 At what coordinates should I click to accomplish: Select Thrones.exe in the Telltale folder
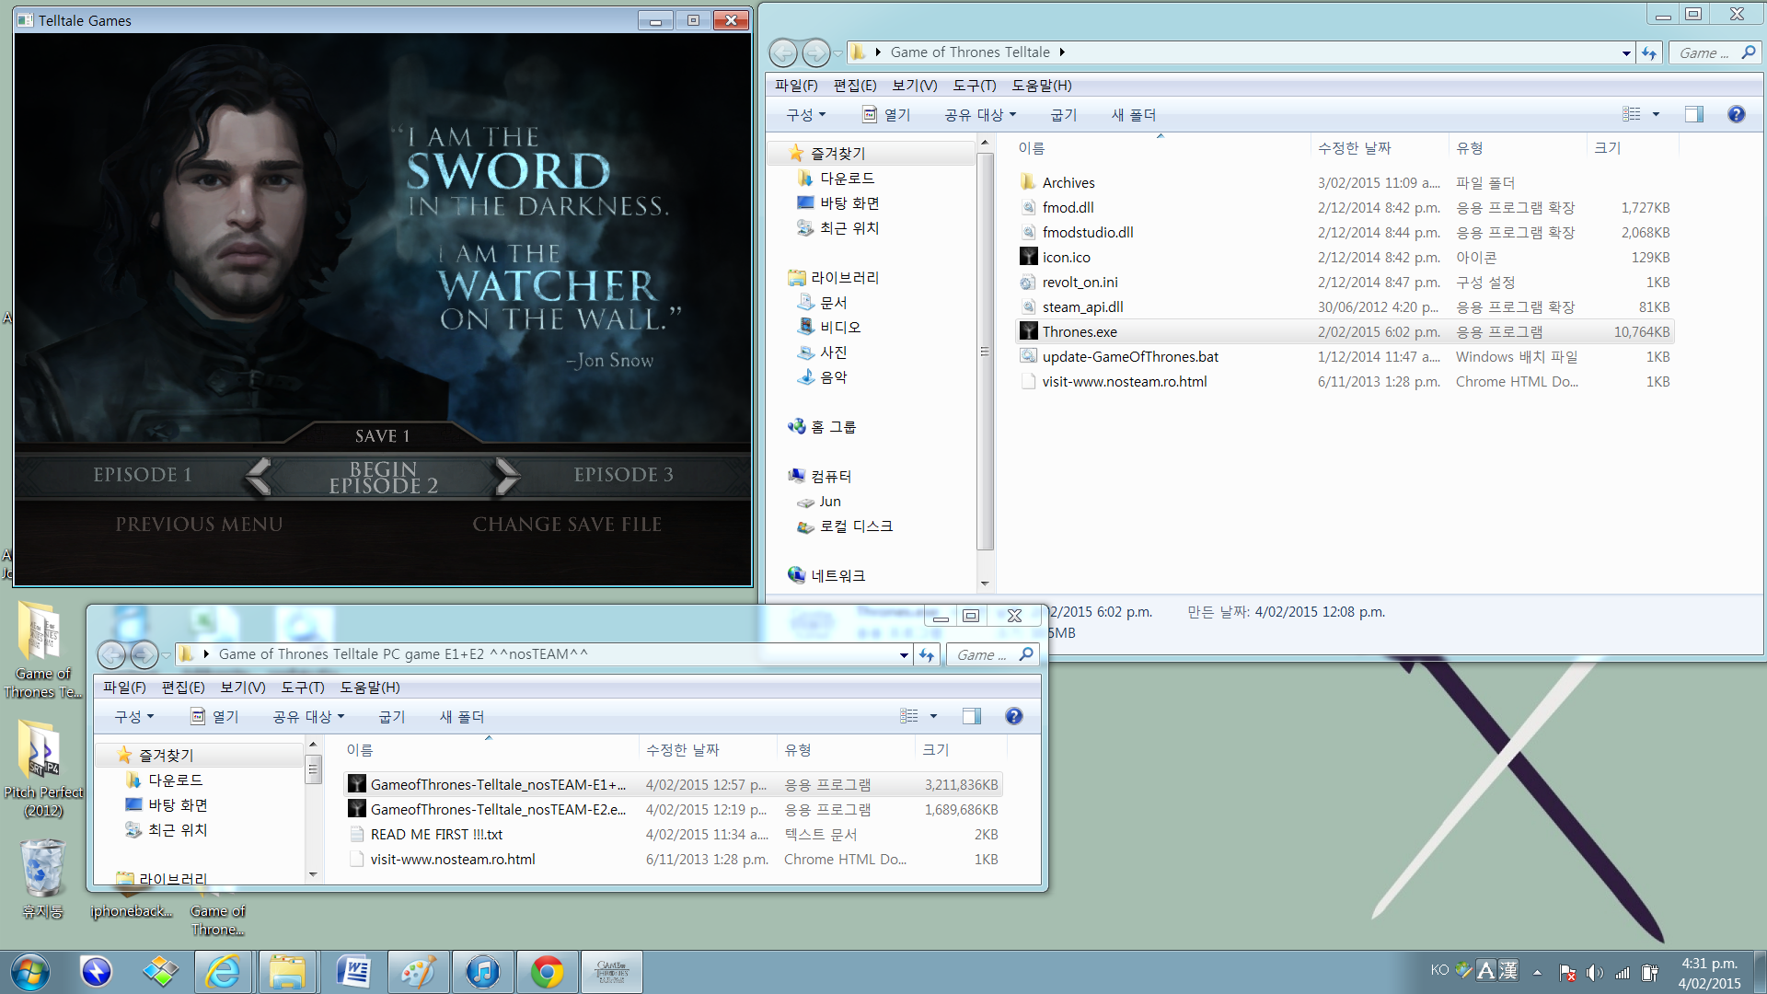tap(1345, 331)
